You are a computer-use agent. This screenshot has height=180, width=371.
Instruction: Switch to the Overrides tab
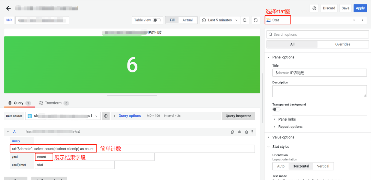pyautogui.click(x=342, y=44)
